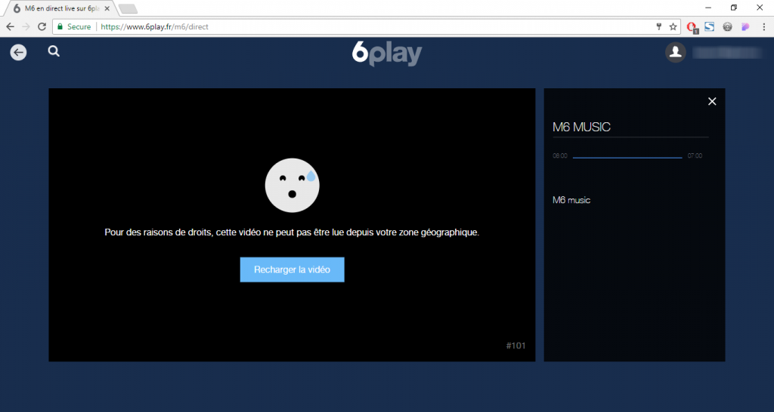Screen dimensions: 774x412
Task: Click the #101 error code
Action: [515, 346]
